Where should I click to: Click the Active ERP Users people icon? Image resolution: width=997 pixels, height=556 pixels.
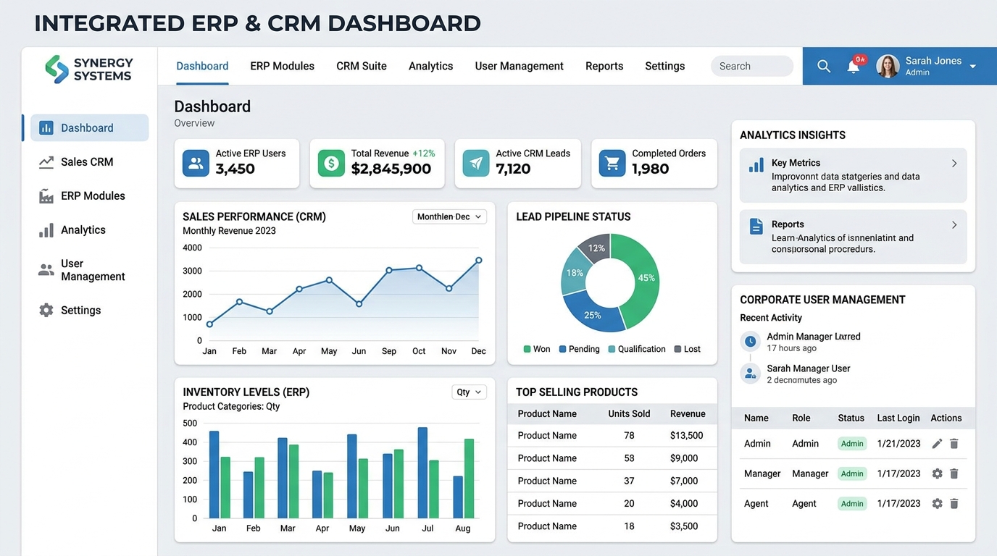point(196,163)
